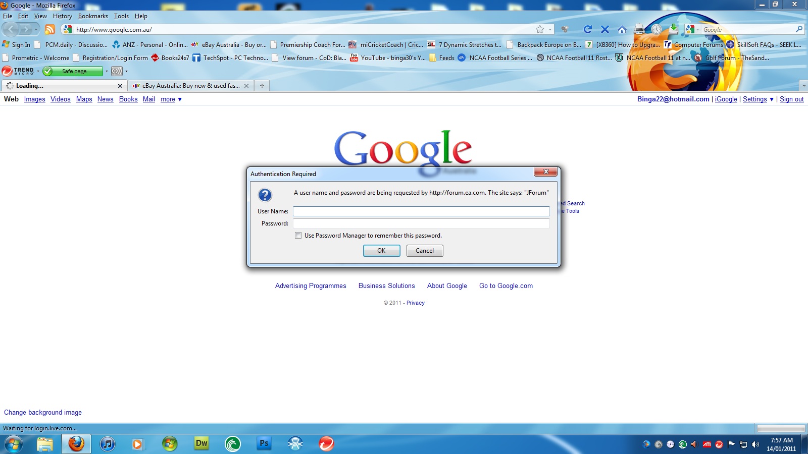Click Change background image link
808x454 pixels.
click(x=43, y=413)
